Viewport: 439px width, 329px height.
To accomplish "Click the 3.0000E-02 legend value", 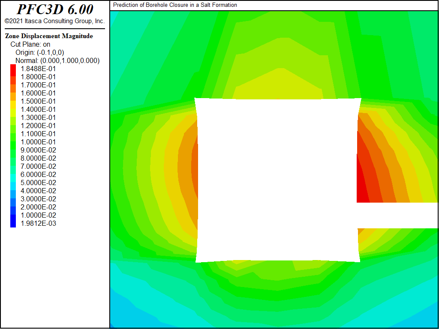I will pos(38,199).
